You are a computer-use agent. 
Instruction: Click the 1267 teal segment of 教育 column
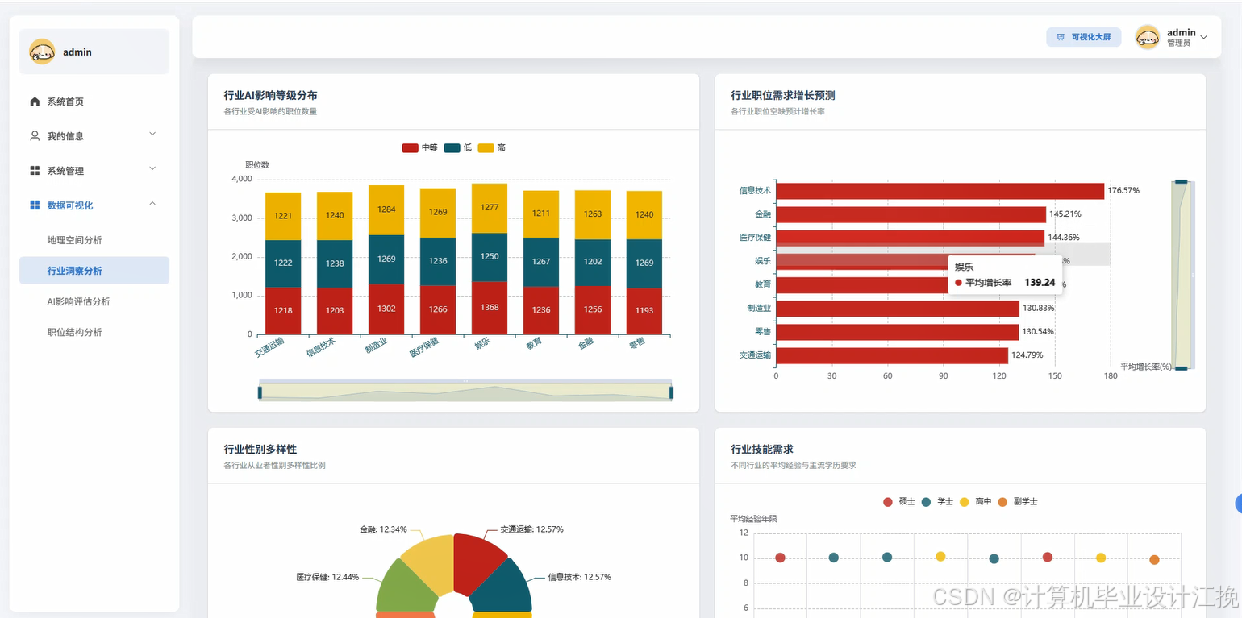click(x=541, y=262)
